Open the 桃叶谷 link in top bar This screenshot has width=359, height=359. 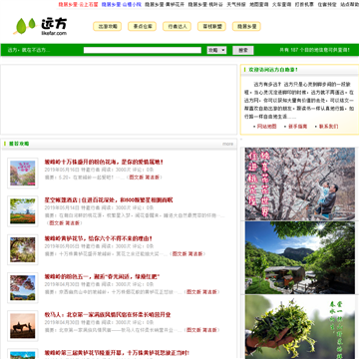click(205, 5)
